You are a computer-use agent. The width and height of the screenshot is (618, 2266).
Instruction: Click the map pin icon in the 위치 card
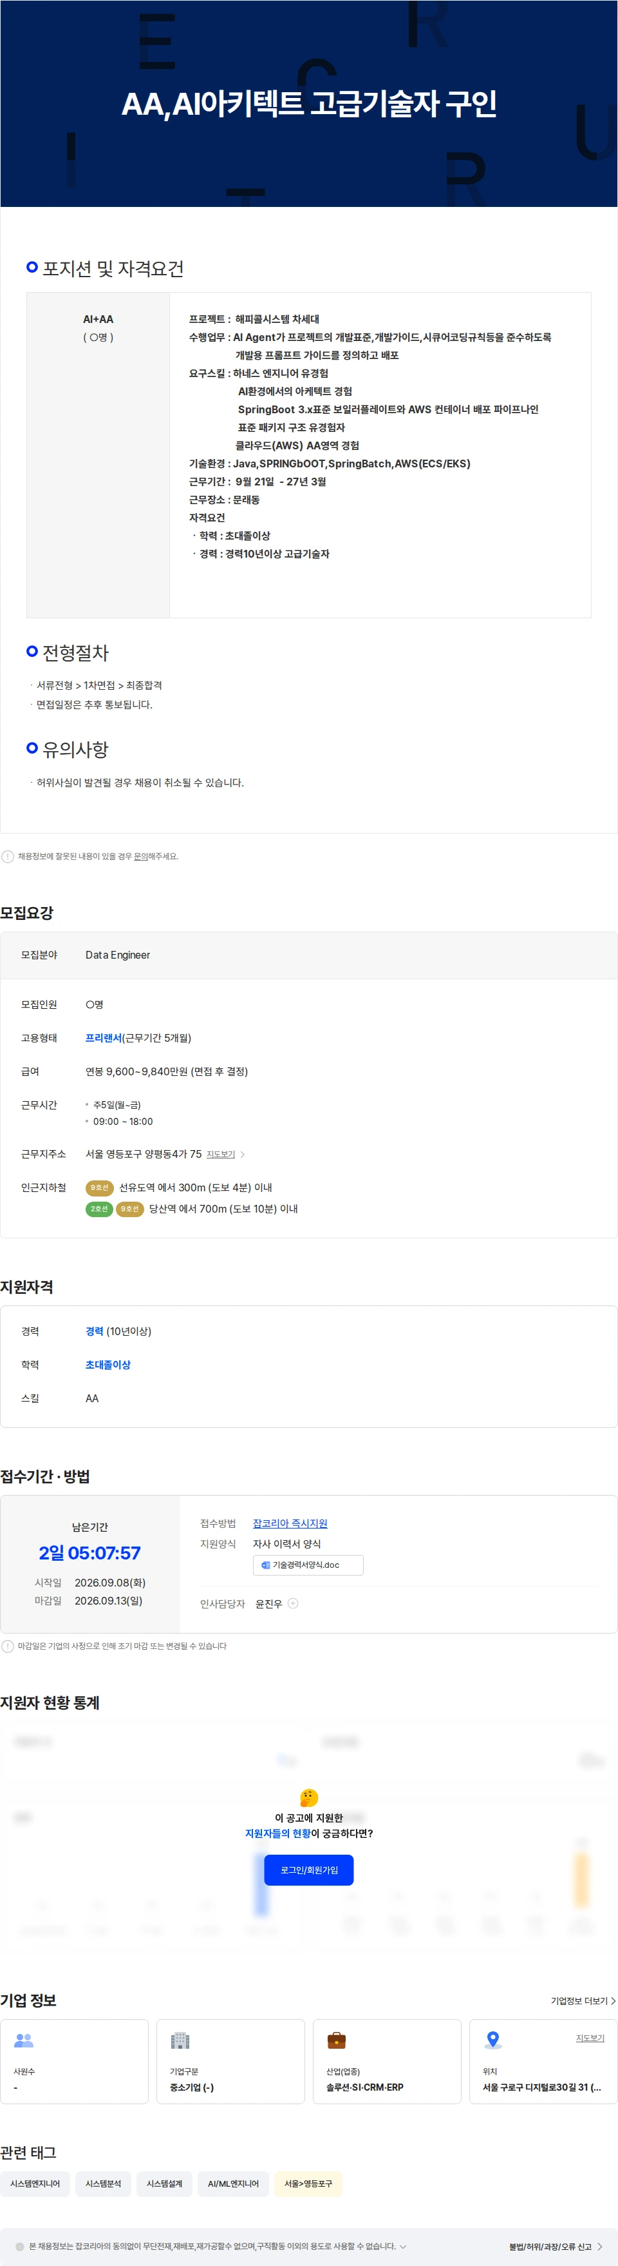click(x=493, y=2039)
